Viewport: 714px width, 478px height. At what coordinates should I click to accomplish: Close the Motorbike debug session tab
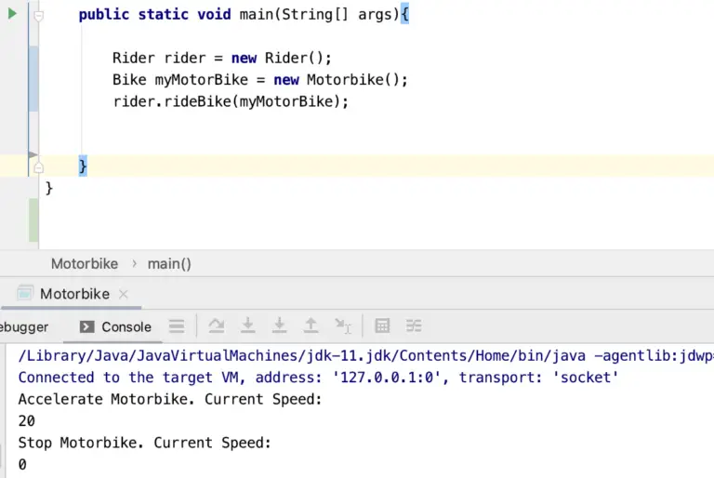click(124, 294)
